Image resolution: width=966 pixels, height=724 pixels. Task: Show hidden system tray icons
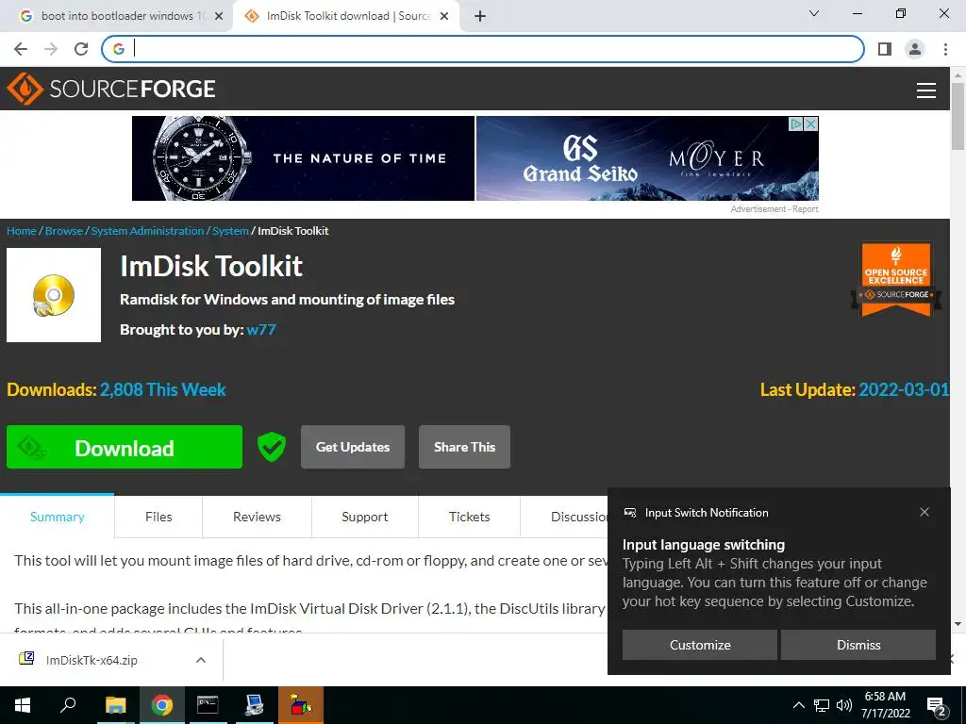point(798,705)
